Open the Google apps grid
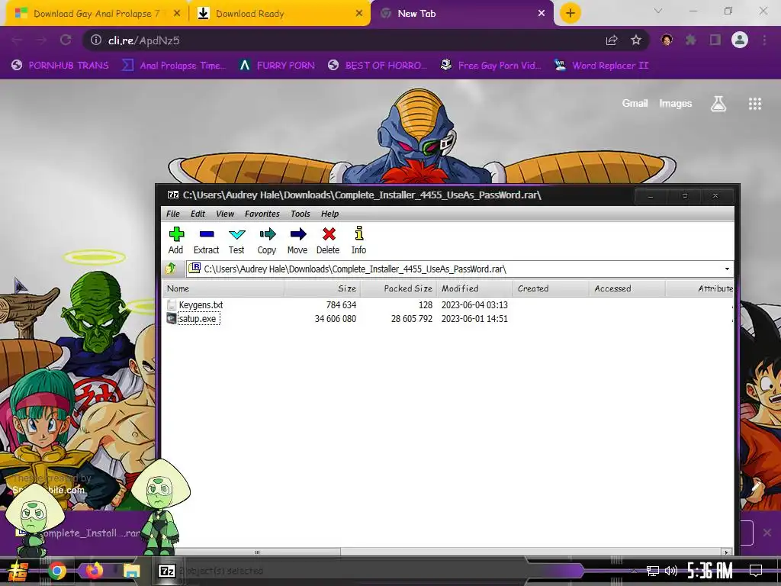The width and height of the screenshot is (781, 586). click(x=755, y=104)
